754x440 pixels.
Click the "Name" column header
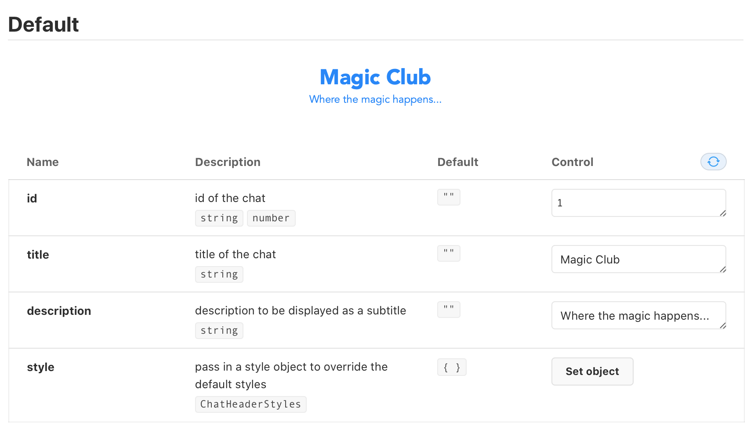42,162
